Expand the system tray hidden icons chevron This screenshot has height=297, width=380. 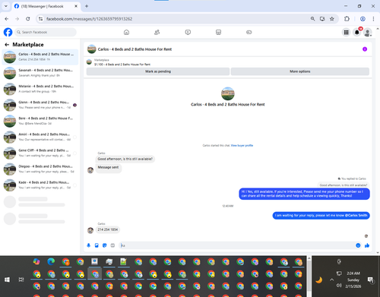(331, 280)
